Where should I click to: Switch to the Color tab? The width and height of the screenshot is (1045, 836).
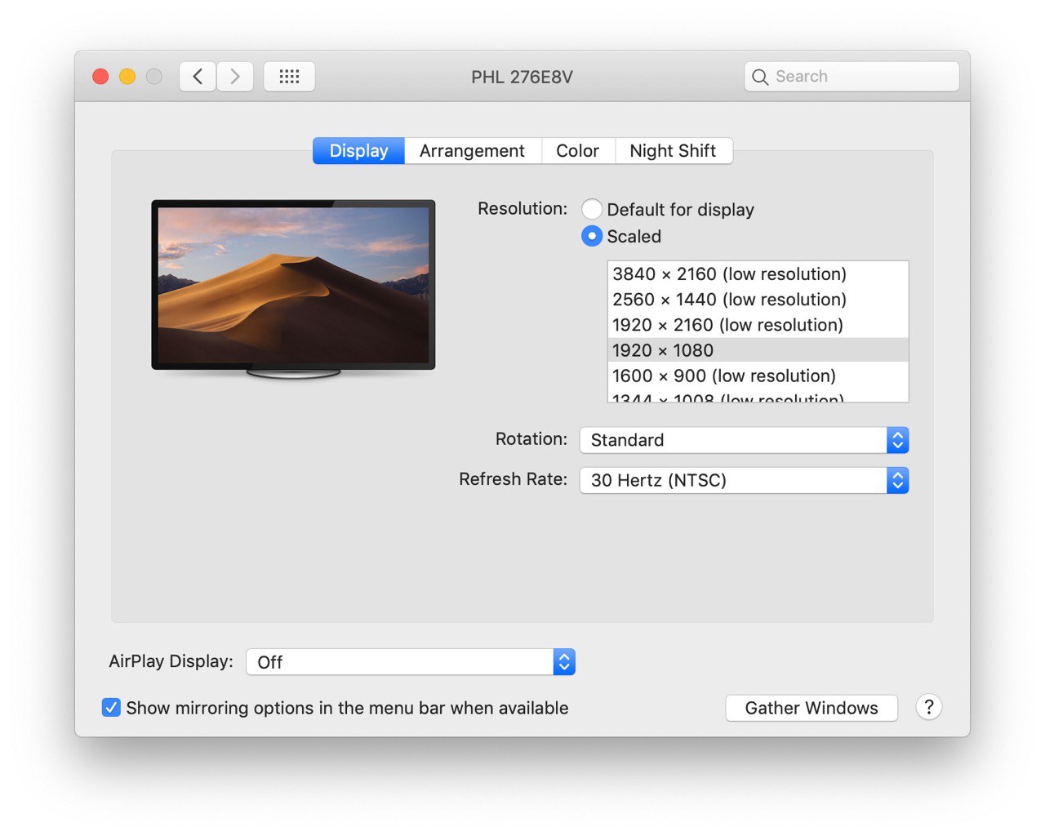click(x=577, y=151)
